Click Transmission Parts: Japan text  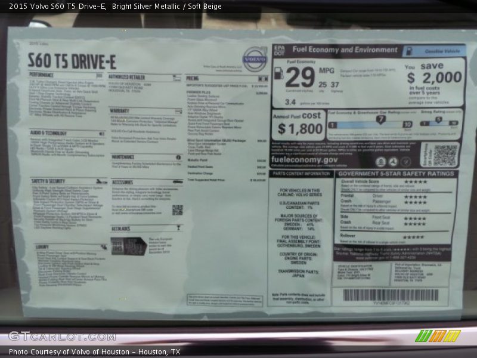point(298,273)
